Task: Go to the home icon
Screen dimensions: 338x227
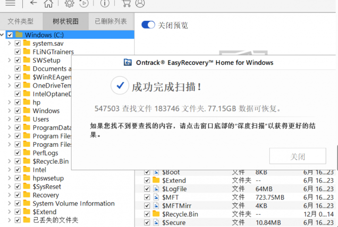Action: 48,3
